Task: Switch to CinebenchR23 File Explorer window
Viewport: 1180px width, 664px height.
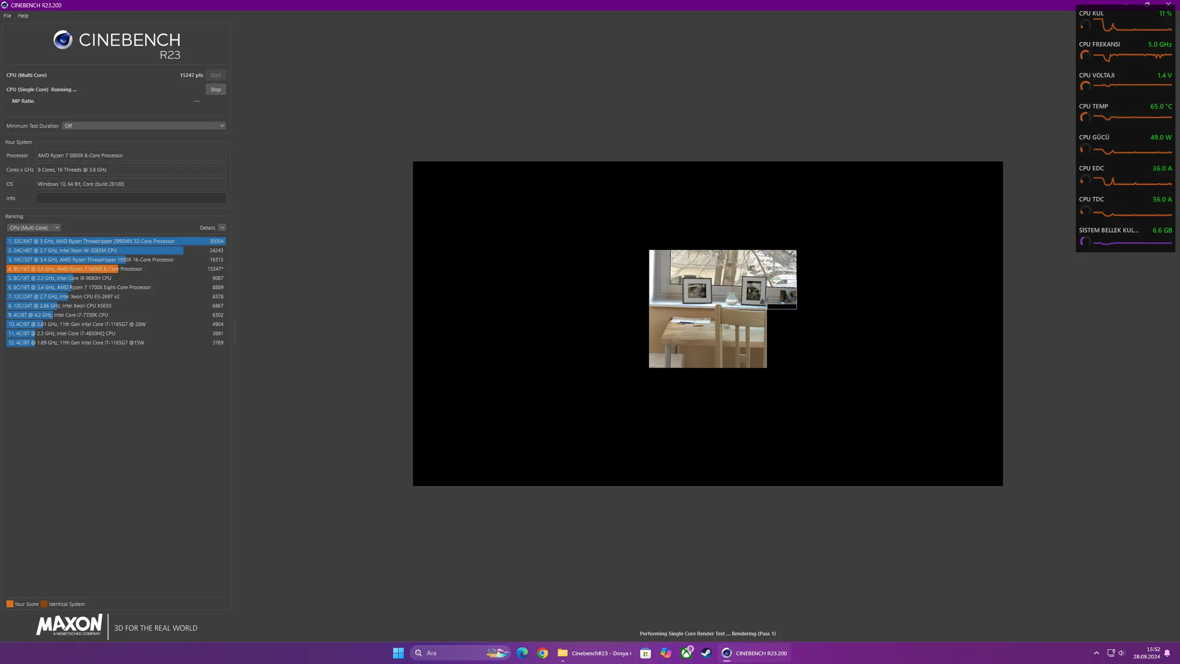Action: point(595,653)
